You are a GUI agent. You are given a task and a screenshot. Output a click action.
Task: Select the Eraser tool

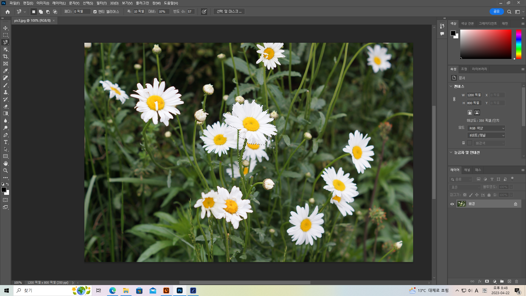(5, 106)
